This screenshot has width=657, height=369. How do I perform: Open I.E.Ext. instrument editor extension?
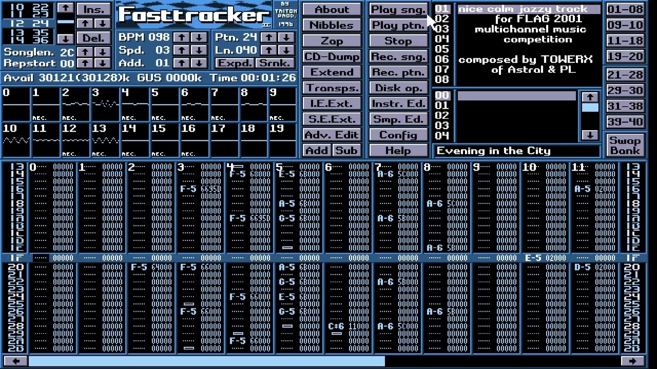click(x=332, y=104)
